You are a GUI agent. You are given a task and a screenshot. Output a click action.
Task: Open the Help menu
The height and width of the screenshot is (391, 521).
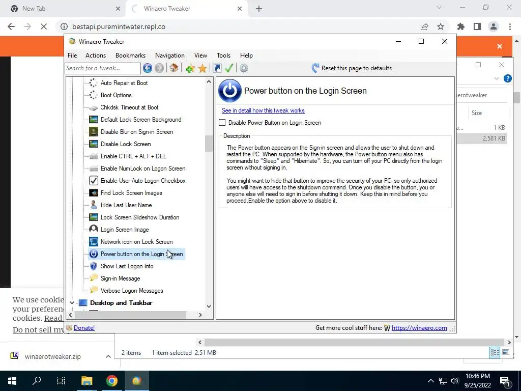[247, 55]
